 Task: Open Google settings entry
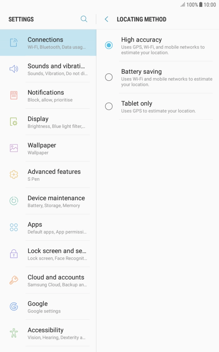(57, 307)
